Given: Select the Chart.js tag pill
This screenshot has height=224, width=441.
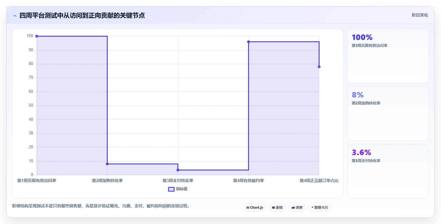Looking at the screenshot, I should (255, 207).
